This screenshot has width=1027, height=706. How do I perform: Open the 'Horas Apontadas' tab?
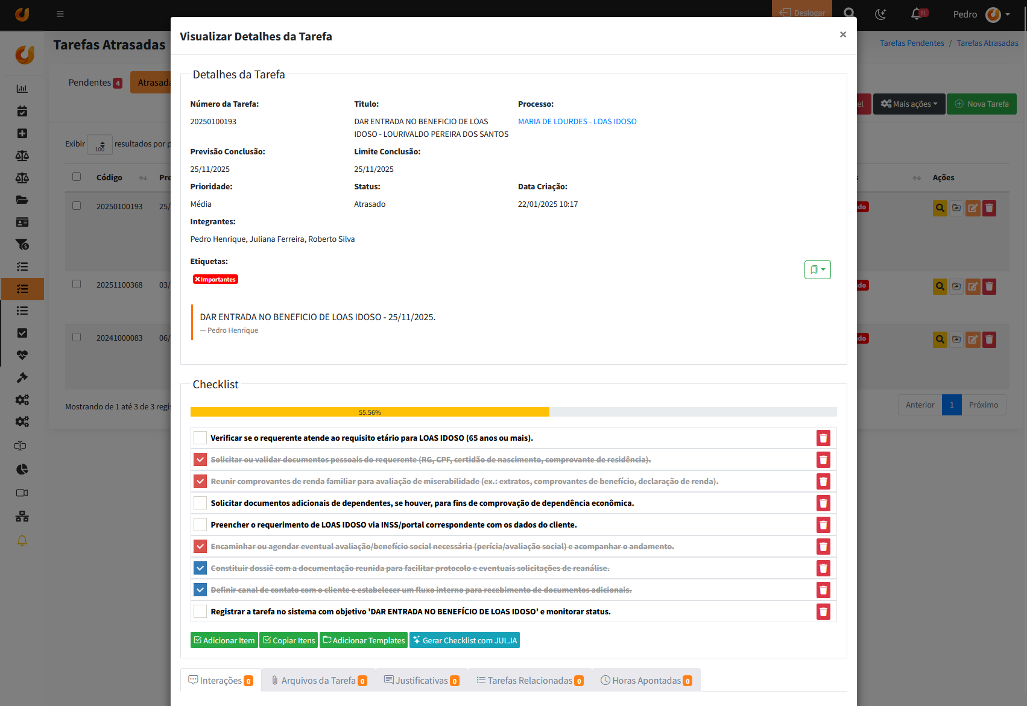pyautogui.click(x=646, y=681)
